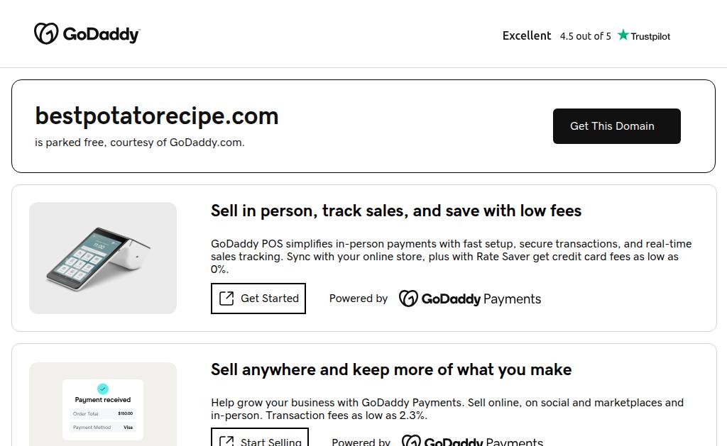Click the external-link icon in Get Started
727x446 pixels.
pos(226,299)
